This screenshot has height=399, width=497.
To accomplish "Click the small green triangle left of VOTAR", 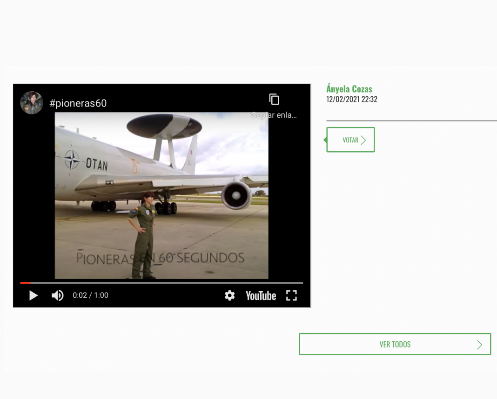I will pyautogui.click(x=325, y=140).
